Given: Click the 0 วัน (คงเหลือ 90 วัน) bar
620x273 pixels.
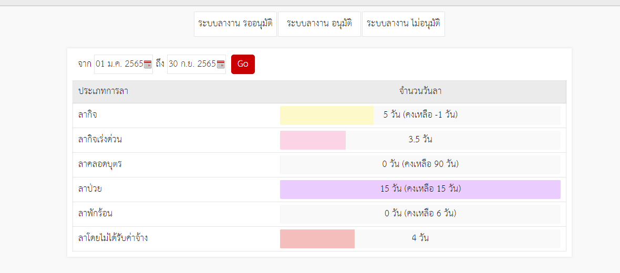Looking at the screenshot, I should (x=420, y=165).
